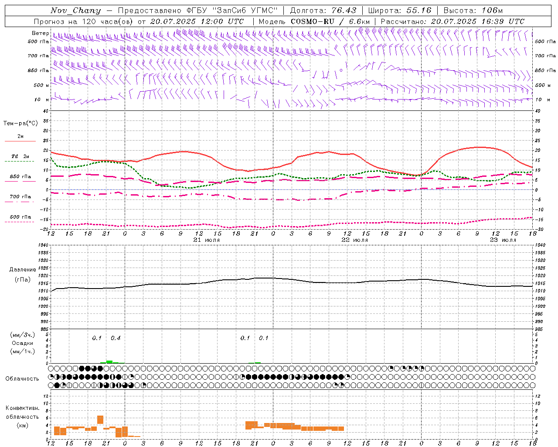Image resolution: width=558 pixels, height=447 pixels.
Task: Select the forecast start time 20.07.2025 12:00 UTC
Action: click(x=197, y=21)
